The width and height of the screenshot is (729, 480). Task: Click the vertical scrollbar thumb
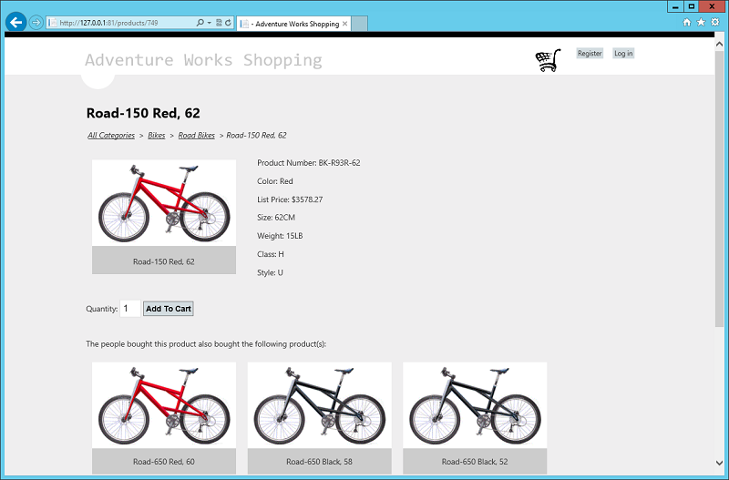pyautogui.click(x=719, y=189)
